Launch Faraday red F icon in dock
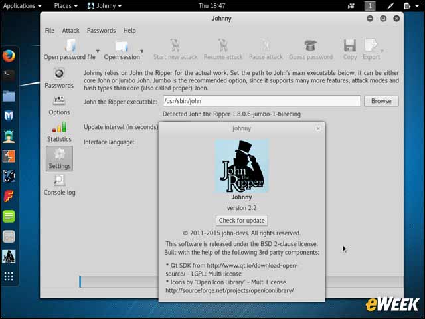Viewport: 425px width, 319px height. [9, 196]
